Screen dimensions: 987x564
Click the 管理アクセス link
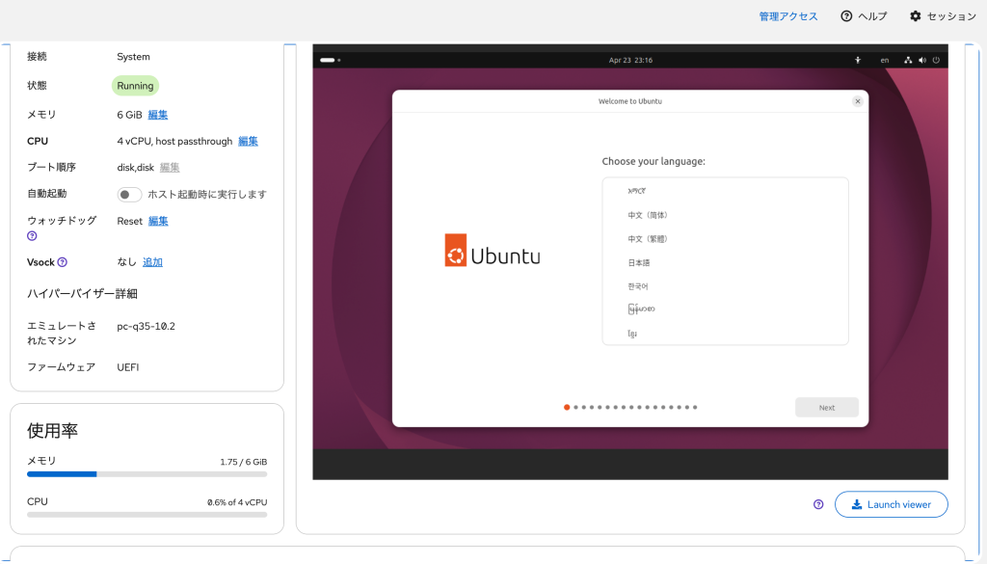pos(787,16)
